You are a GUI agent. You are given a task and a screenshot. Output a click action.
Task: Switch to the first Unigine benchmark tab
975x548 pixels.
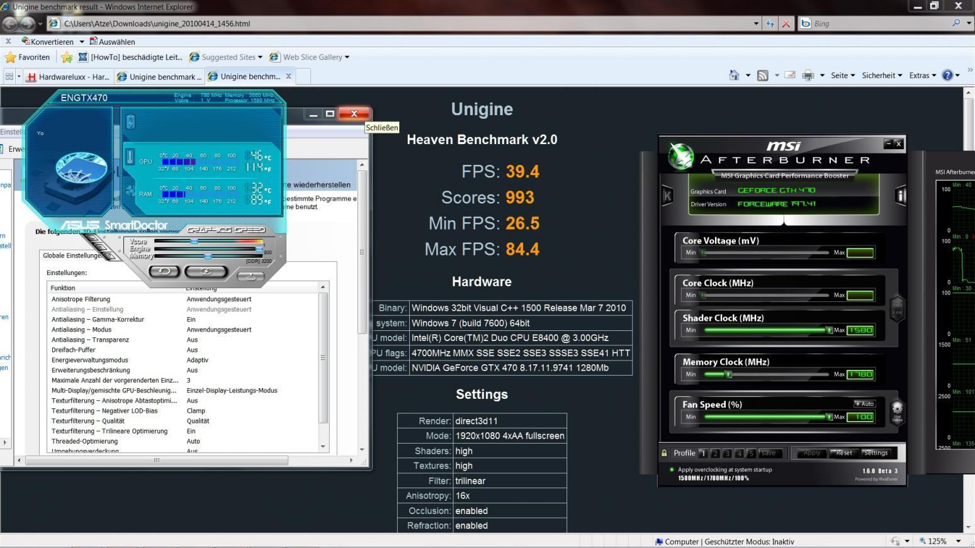pos(159,77)
